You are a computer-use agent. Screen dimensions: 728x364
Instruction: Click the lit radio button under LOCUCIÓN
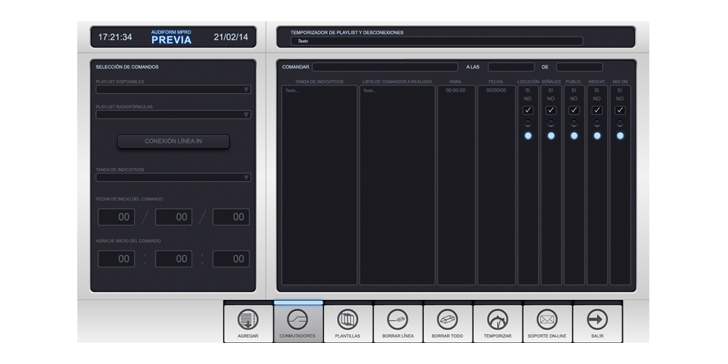[528, 135]
